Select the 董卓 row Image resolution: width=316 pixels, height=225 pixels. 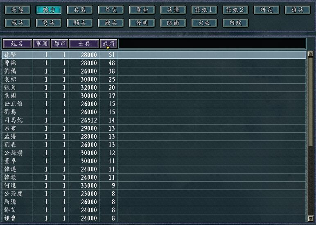[154, 161]
